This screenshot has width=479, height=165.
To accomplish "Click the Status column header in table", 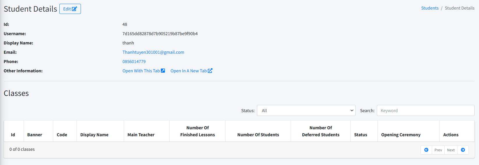I will 361,135.
